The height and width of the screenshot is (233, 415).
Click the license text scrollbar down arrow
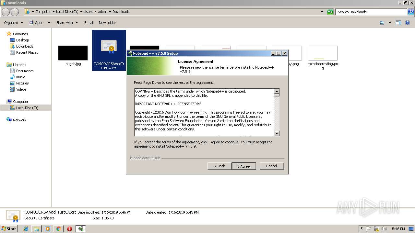[x=277, y=134]
